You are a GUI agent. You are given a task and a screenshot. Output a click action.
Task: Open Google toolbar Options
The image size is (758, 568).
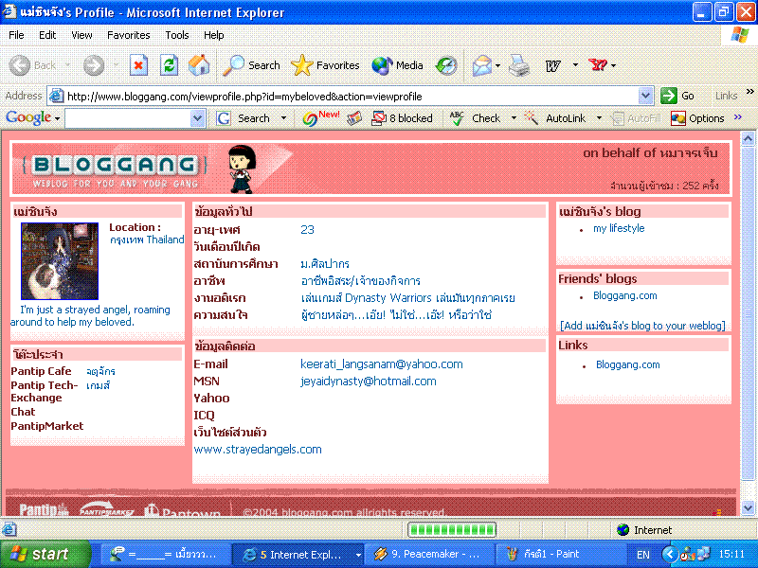click(697, 118)
